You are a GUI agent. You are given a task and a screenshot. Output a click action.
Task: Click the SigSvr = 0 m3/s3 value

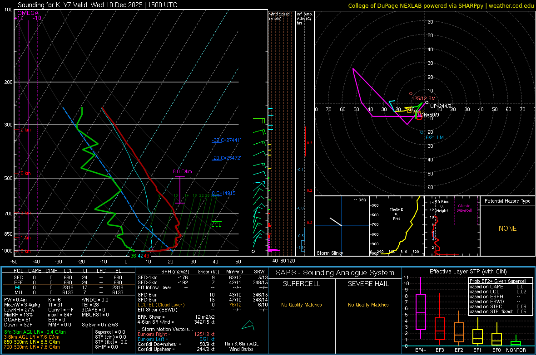pyautogui.click(x=100, y=325)
